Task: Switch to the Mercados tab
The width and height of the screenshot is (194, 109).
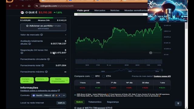Action: click(100, 11)
